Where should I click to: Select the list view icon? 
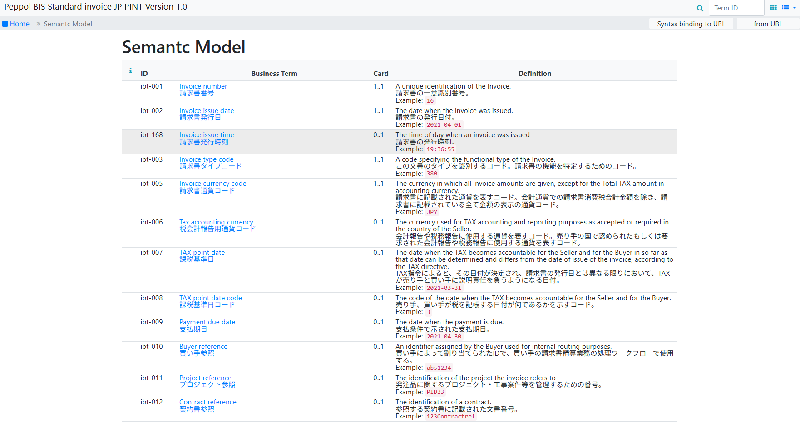(785, 8)
